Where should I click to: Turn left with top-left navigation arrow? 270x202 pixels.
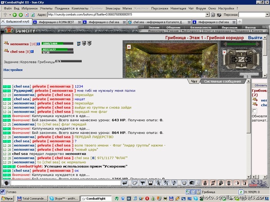pyautogui.click(x=230, y=53)
